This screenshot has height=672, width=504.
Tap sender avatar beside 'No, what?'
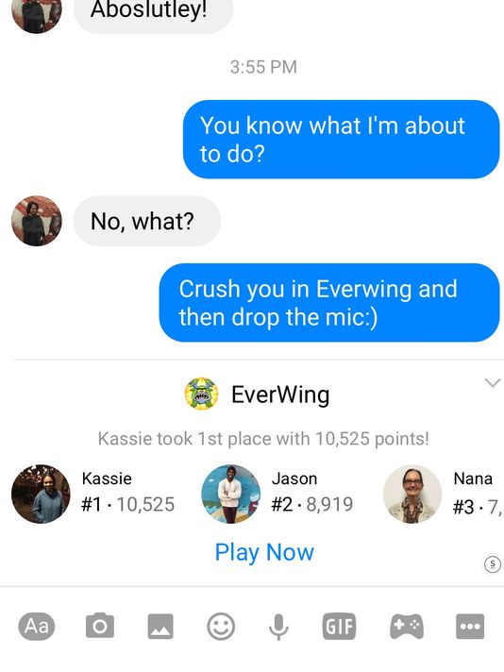point(37,221)
